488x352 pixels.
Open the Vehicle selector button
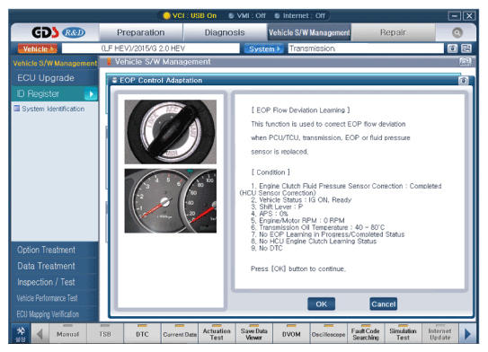[x=38, y=48]
